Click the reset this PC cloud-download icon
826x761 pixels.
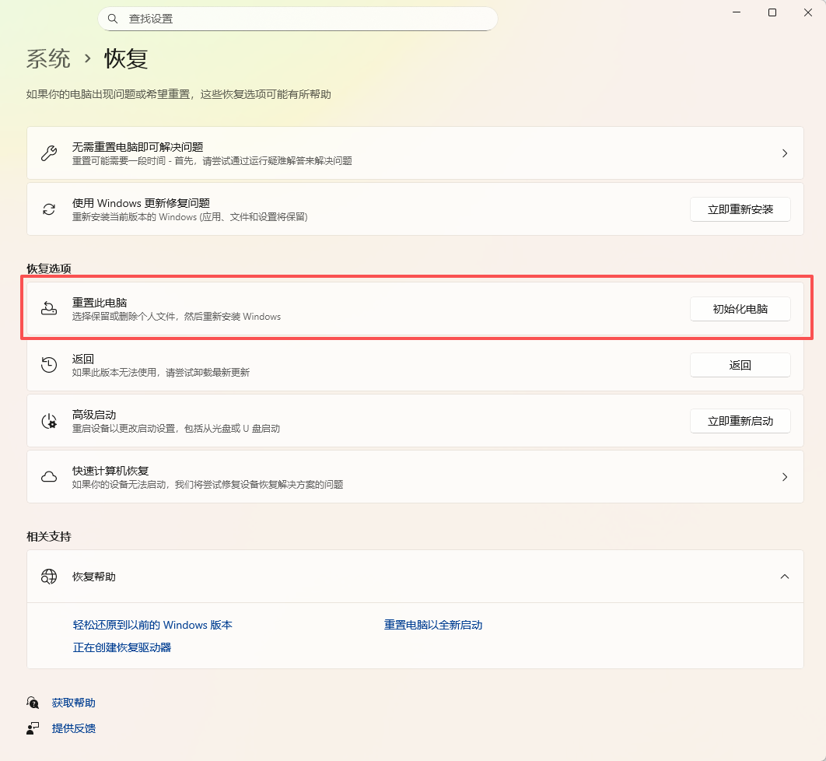48,308
